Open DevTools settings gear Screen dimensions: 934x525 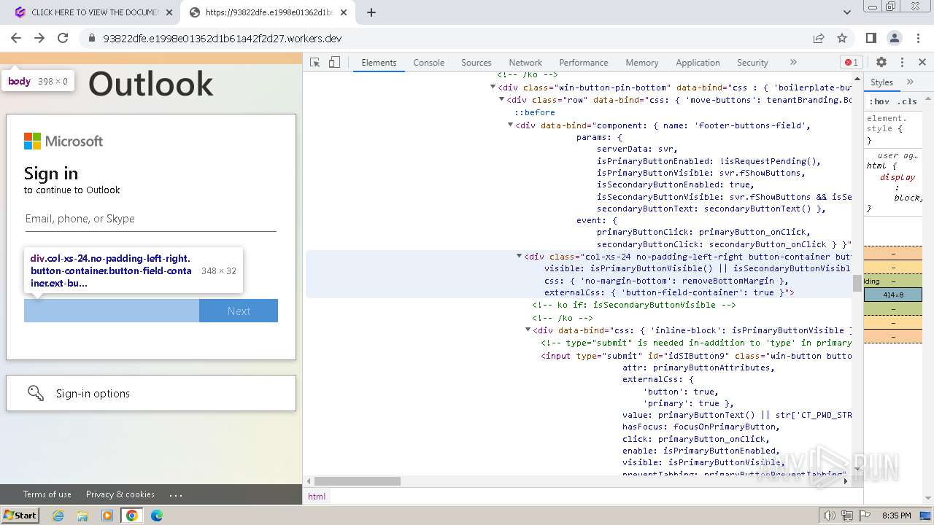point(881,63)
